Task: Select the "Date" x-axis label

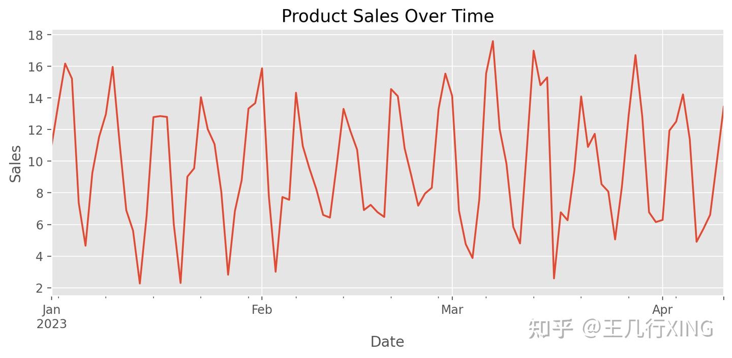Action: tap(387, 342)
